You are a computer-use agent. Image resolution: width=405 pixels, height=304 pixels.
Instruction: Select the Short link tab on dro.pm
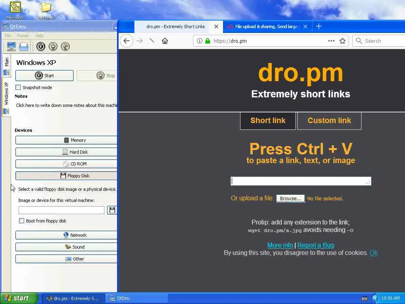[268, 121]
